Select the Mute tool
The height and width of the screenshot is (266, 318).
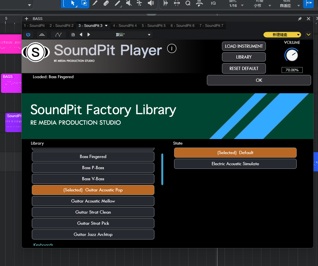[x=129, y=3]
